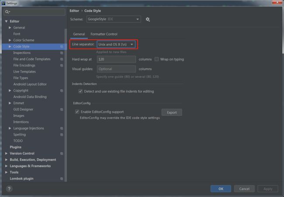Image resolution: width=284 pixels, height=197 pixels.
Task: Click the Cancel button
Action: tap(244, 189)
